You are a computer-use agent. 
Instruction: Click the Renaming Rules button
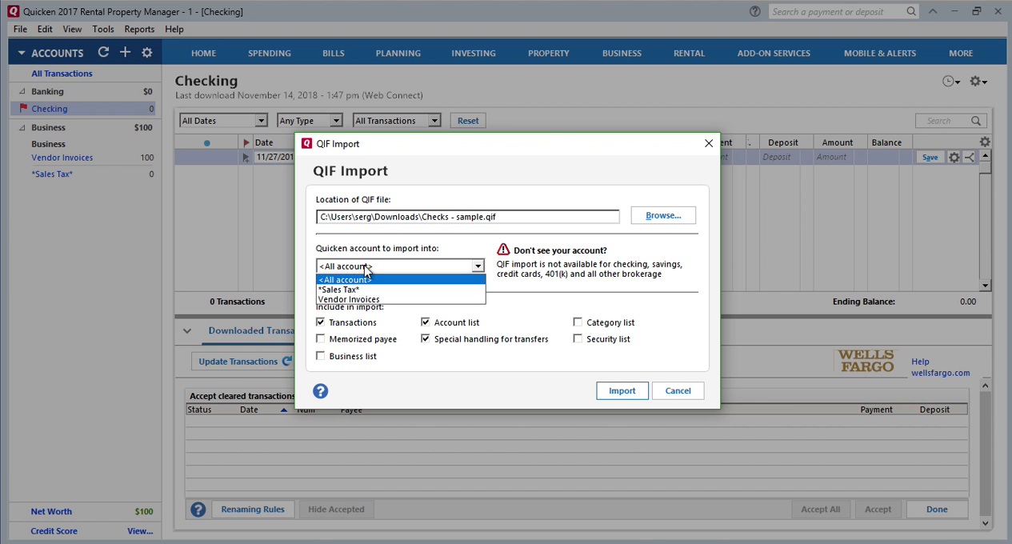click(253, 510)
